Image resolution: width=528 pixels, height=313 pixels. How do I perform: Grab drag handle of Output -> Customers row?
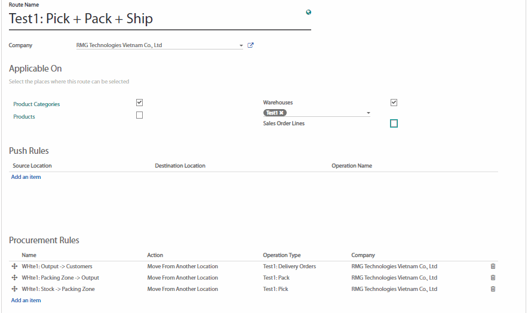[x=15, y=266]
